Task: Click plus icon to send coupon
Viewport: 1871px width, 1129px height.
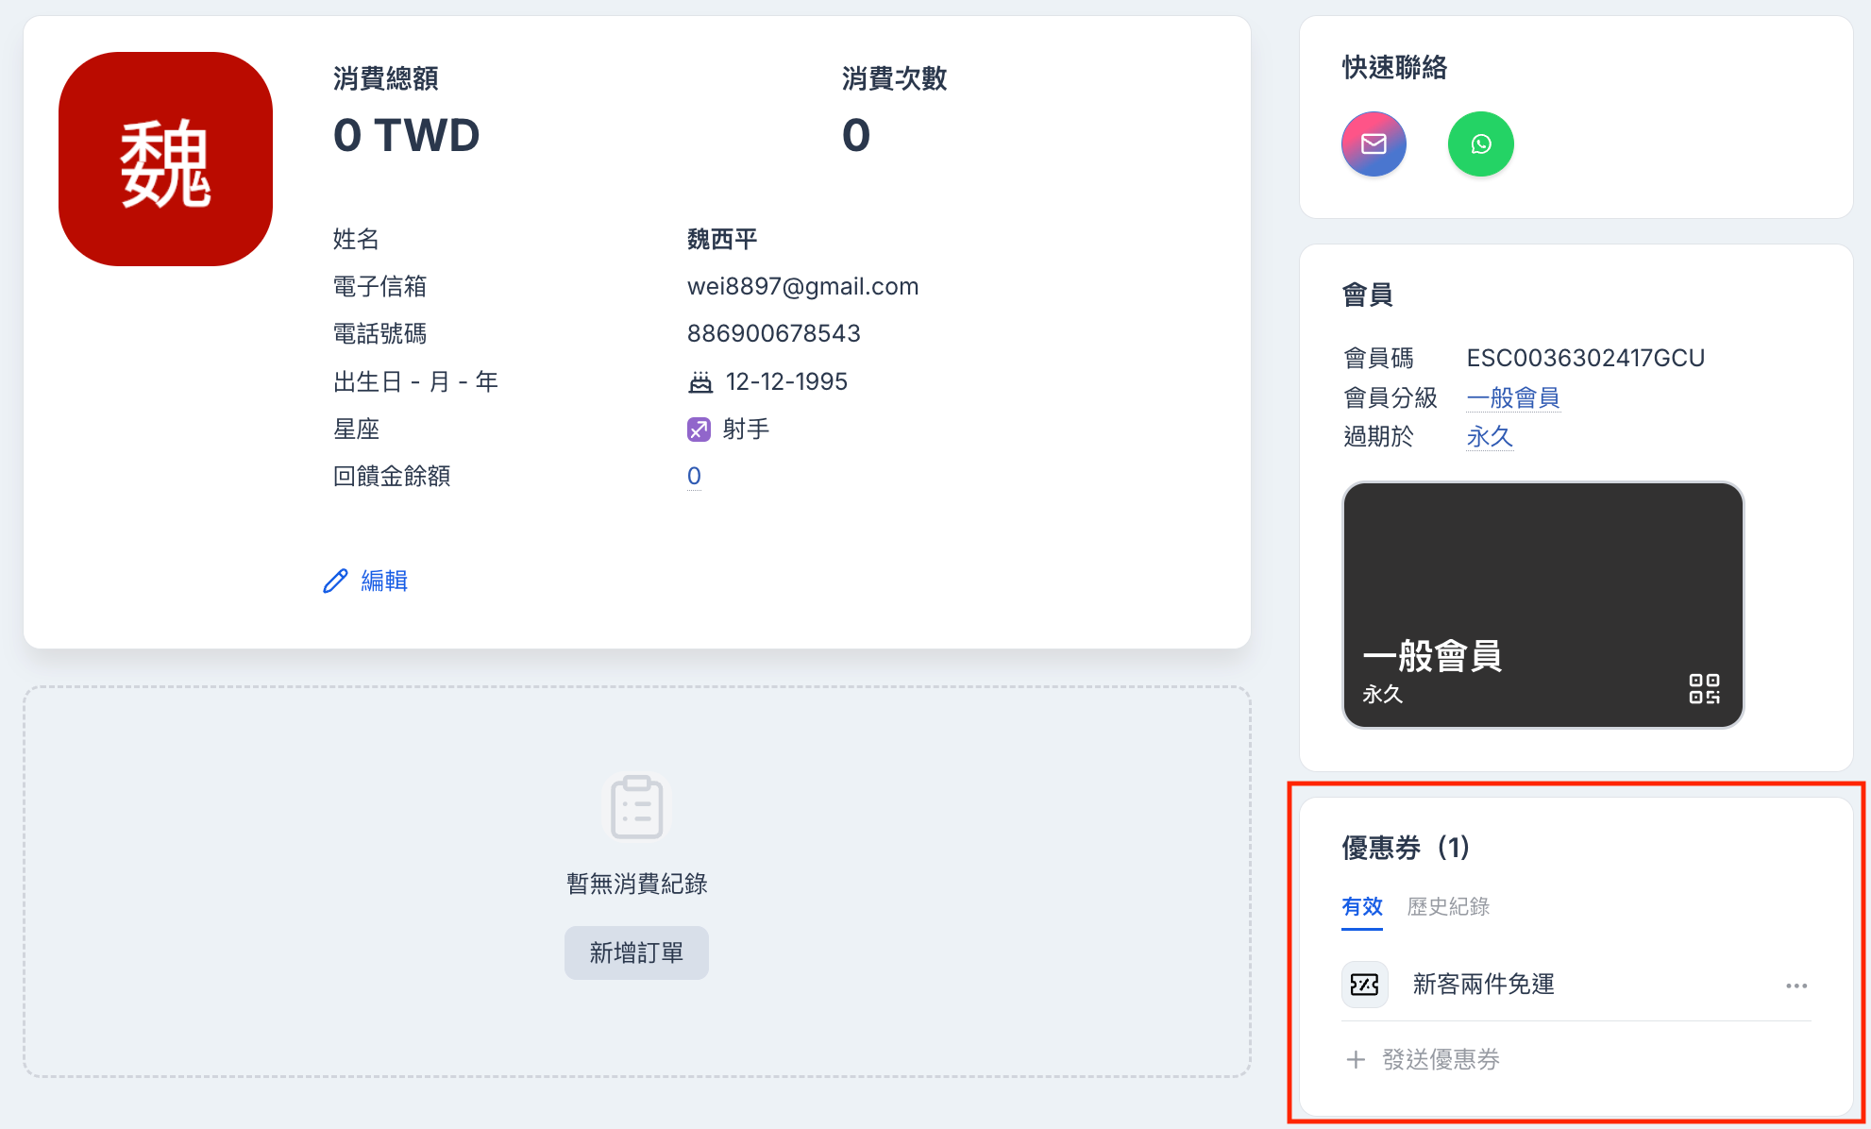Action: tap(1356, 1059)
